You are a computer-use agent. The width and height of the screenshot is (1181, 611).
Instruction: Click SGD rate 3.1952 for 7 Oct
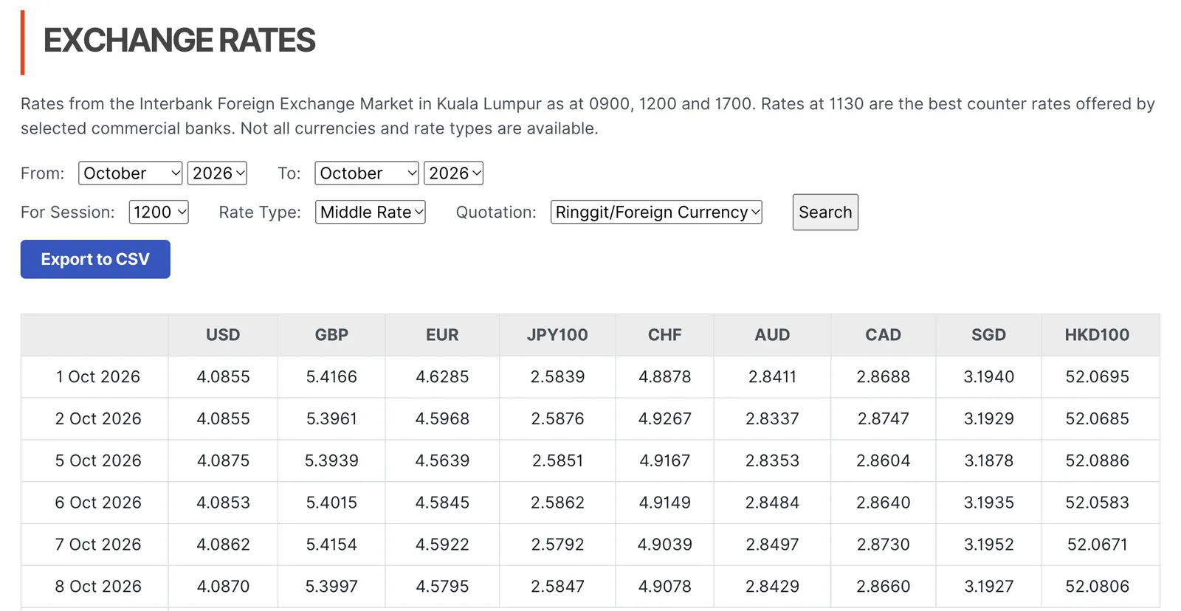tap(988, 545)
